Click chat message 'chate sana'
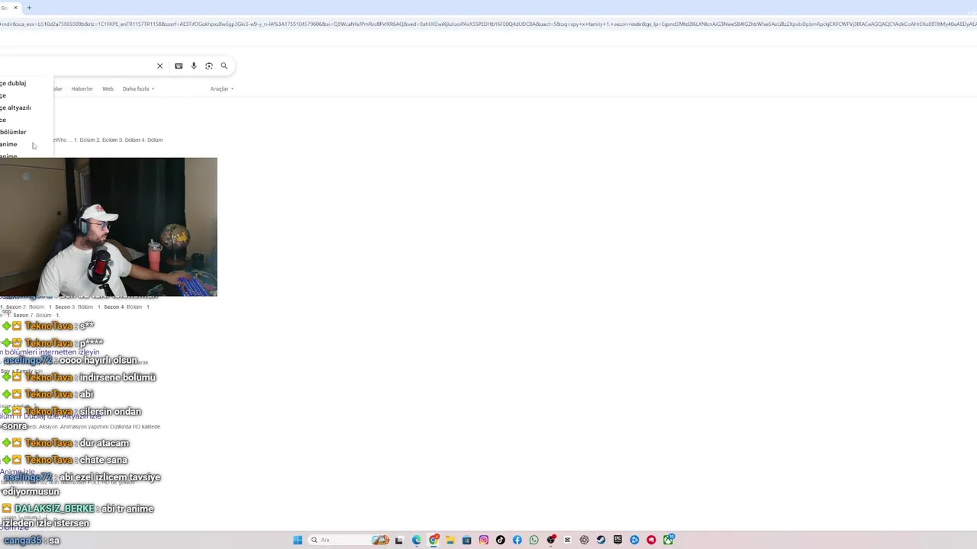The image size is (977, 549). pyautogui.click(x=103, y=460)
